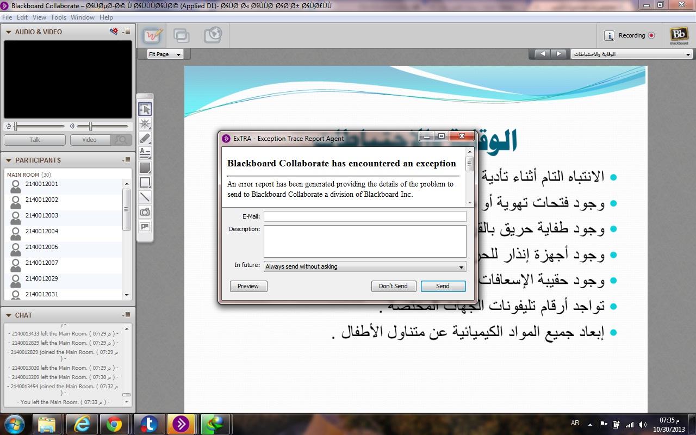Collapse the Audio & Video panel

coord(8,32)
